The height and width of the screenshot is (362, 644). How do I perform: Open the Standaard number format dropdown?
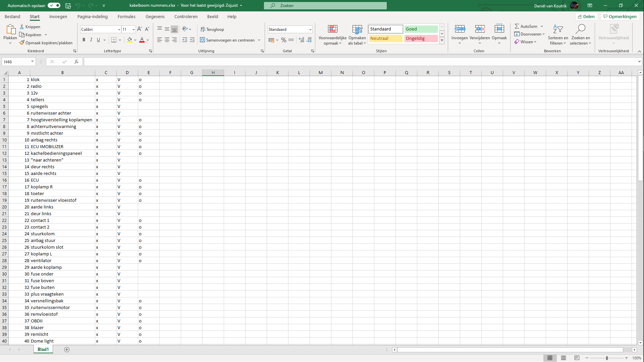310,29
